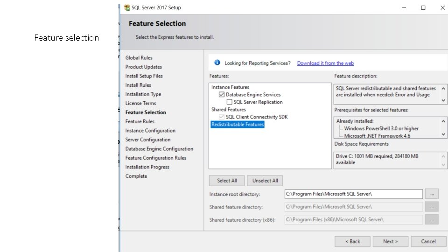Browse for shared feature directory
Viewport: 448px width, 252px height.
pos(432,207)
